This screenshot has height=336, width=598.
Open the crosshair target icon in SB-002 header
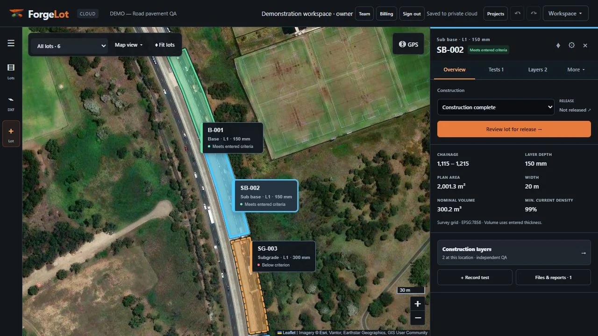point(571,45)
